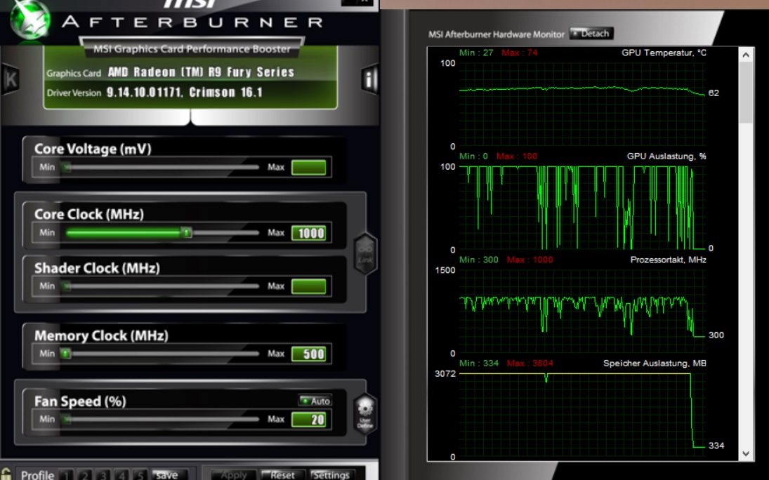Image resolution: width=769 pixels, height=480 pixels.
Task: Click the empty Core Voltage value field
Action: [x=309, y=167]
